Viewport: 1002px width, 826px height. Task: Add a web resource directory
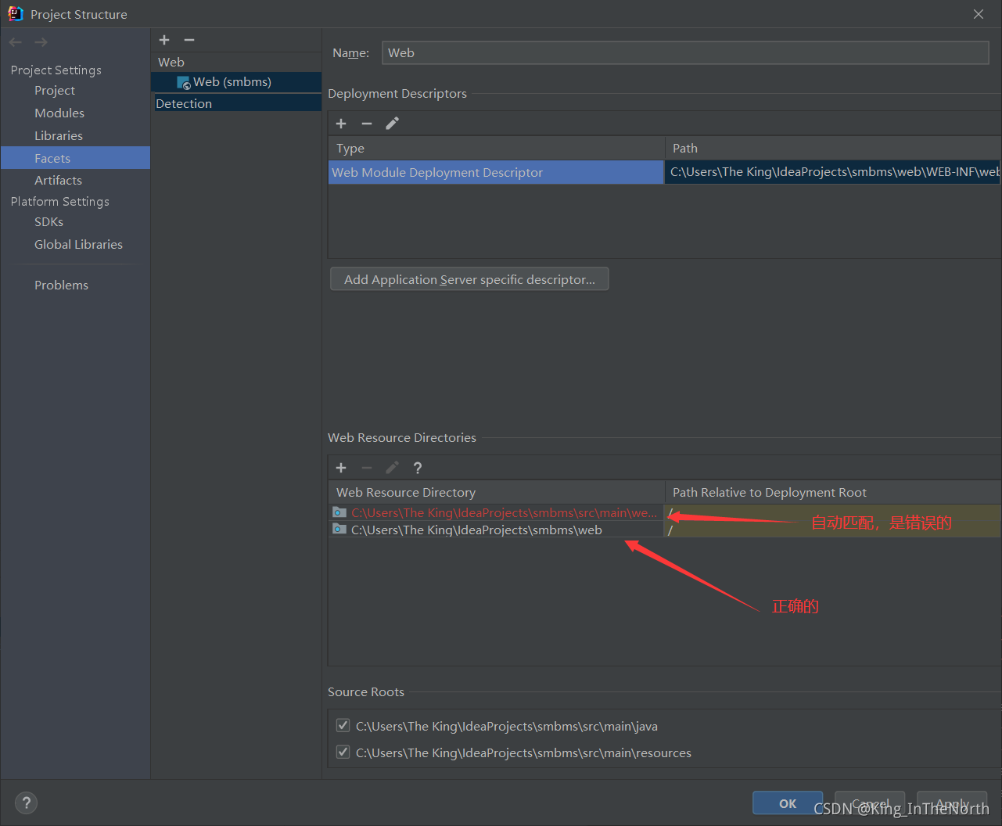pos(341,468)
